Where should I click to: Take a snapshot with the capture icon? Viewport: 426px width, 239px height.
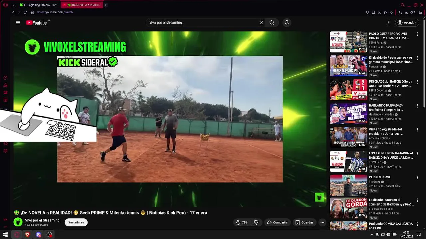373,12
